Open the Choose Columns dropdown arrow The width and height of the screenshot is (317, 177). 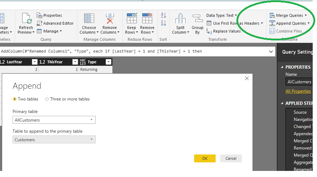pos(97,32)
